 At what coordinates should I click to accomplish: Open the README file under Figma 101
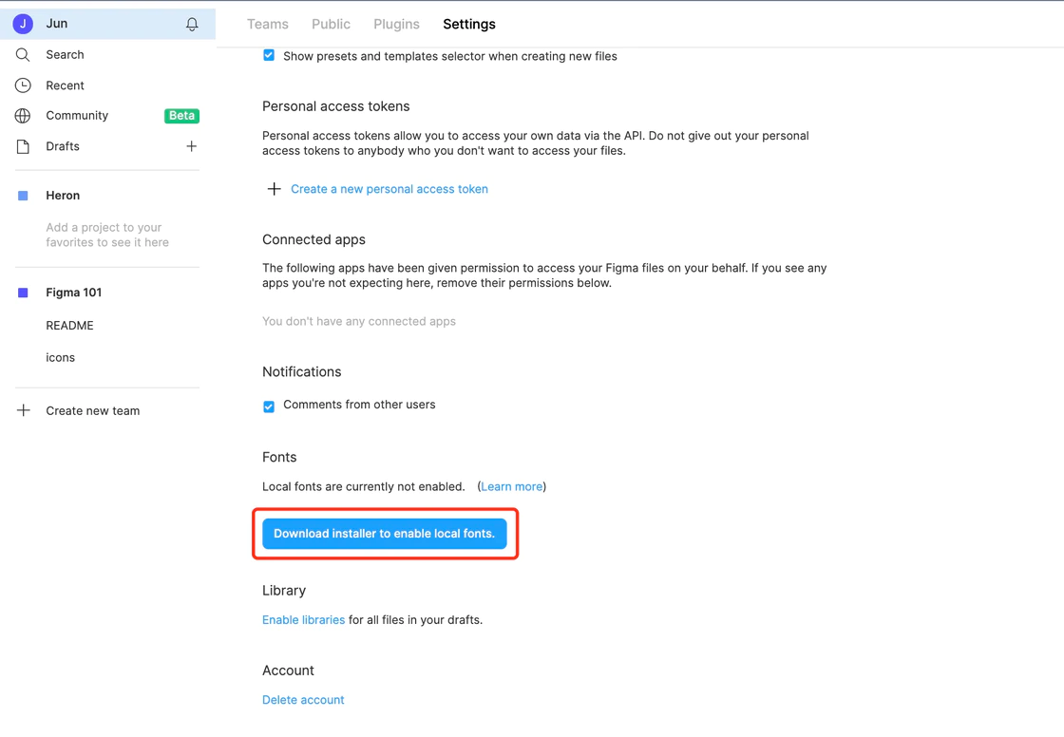pos(70,326)
